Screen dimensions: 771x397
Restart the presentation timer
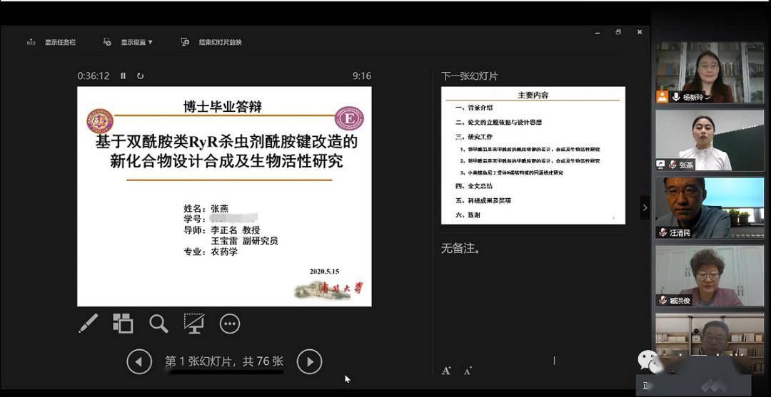point(140,76)
